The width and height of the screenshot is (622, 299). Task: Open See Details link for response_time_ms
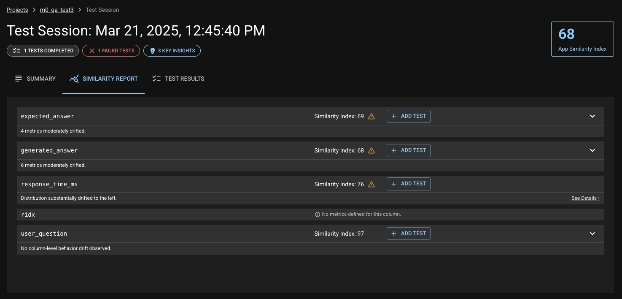585,198
